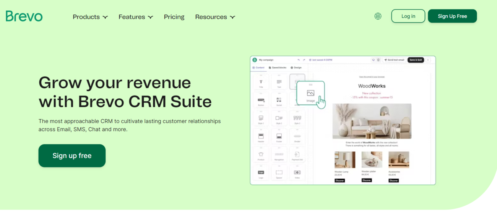Switch to the Design tab in editor
The width and height of the screenshot is (497, 216).
point(296,68)
